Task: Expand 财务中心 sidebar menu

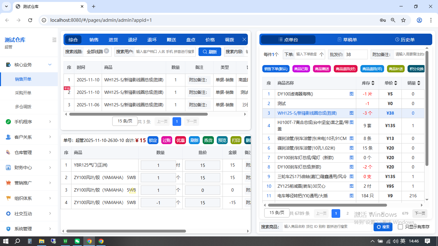Action: tap(29, 168)
